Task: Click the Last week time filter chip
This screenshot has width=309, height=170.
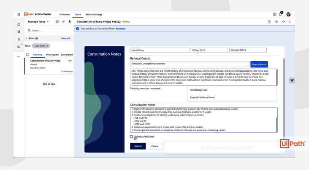Action: click(x=41, y=46)
